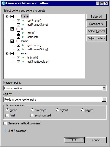The height and width of the screenshot is (147, 110).
Task: Select the protected access modifier radio
Action: click(32, 110)
